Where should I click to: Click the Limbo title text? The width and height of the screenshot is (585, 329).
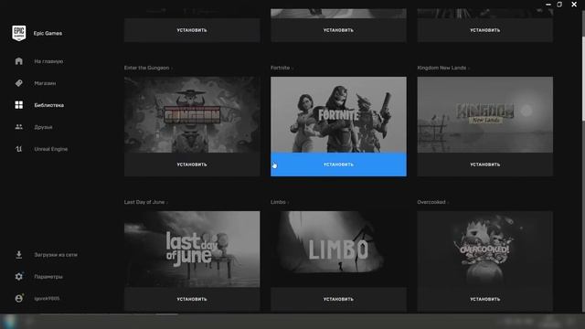tap(278, 202)
